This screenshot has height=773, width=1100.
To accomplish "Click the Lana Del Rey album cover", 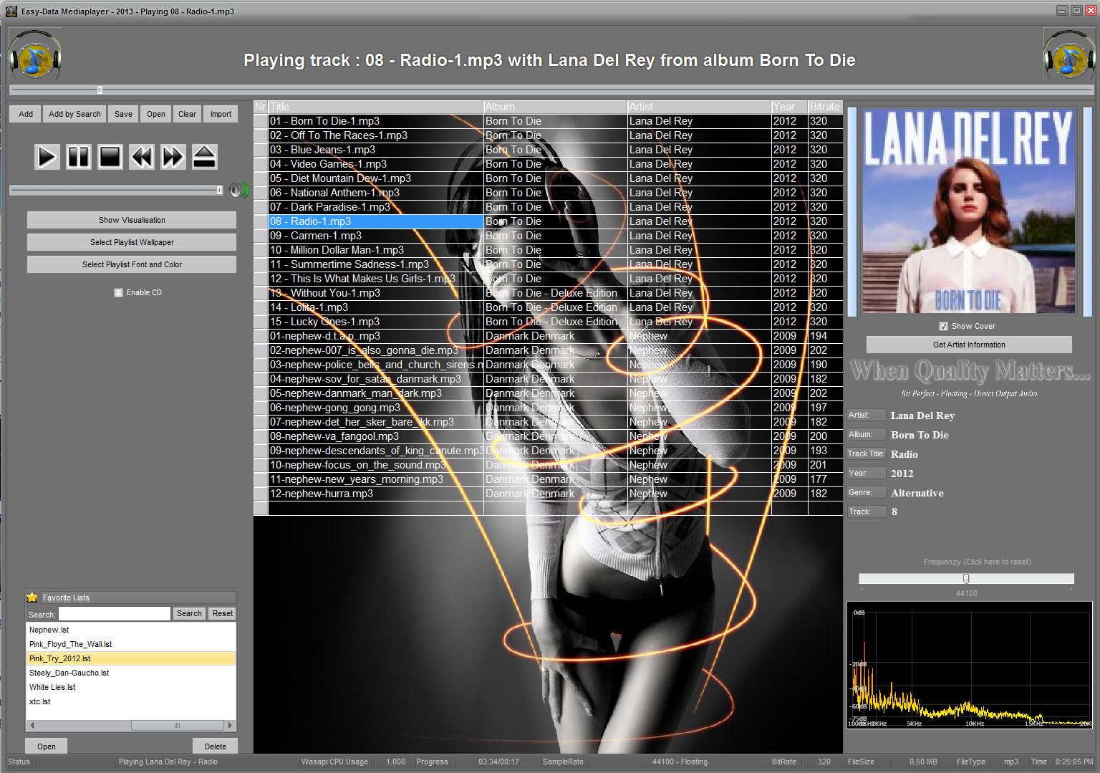I will point(970,212).
